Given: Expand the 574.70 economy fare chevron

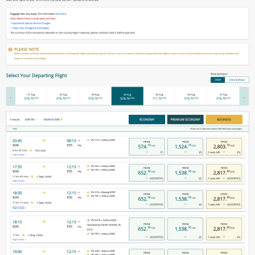Looking at the screenshot, I should click(147, 152).
